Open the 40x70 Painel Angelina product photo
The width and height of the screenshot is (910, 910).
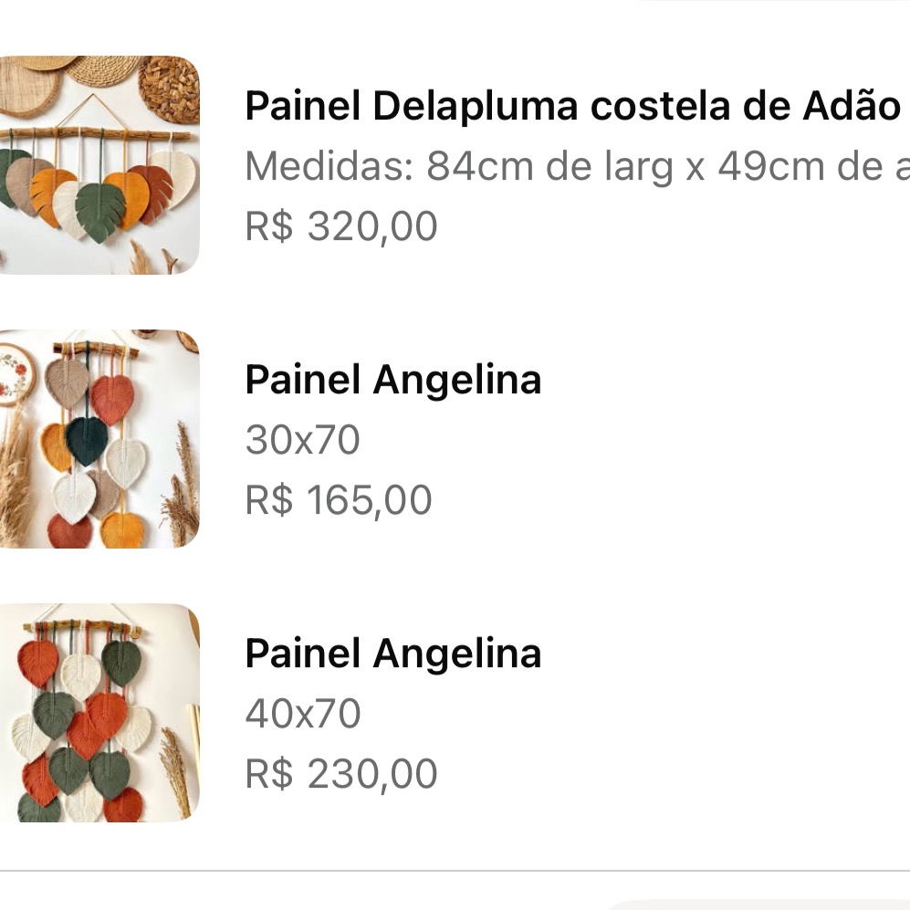[x=99, y=712]
